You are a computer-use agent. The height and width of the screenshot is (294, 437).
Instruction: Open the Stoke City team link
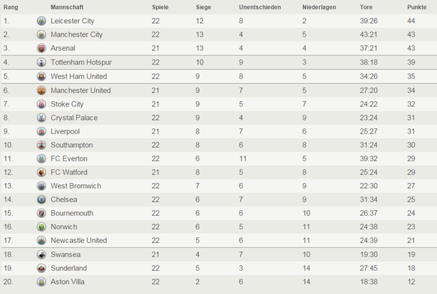pos(67,104)
